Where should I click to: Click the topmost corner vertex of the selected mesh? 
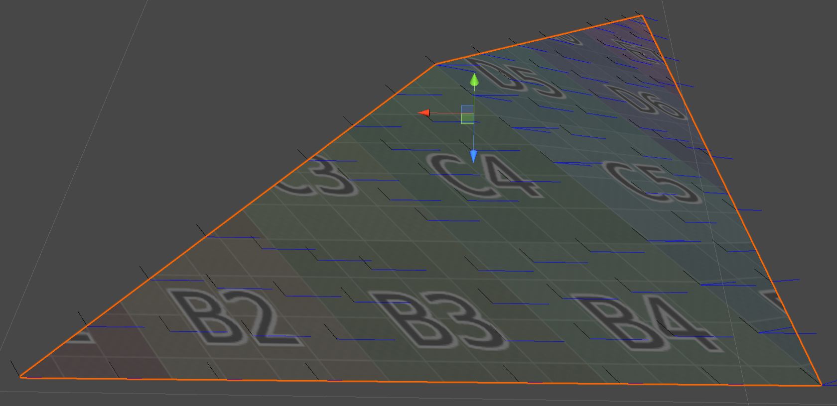[x=642, y=16]
